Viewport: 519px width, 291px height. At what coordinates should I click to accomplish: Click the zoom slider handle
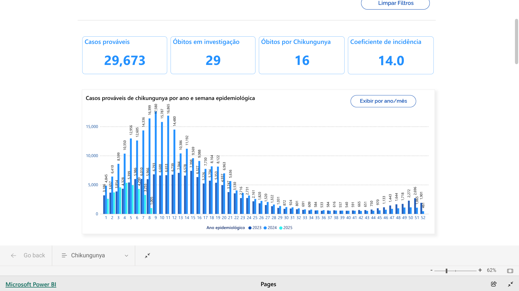[x=447, y=271]
